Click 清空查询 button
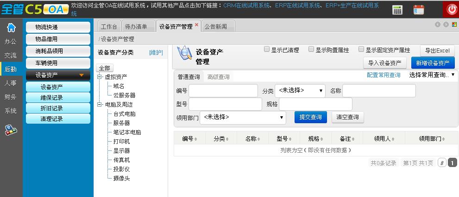 (347, 117)
